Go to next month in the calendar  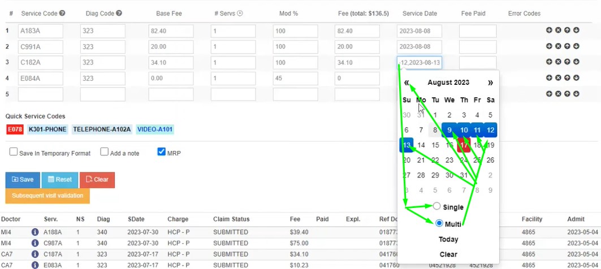[490, 83]
